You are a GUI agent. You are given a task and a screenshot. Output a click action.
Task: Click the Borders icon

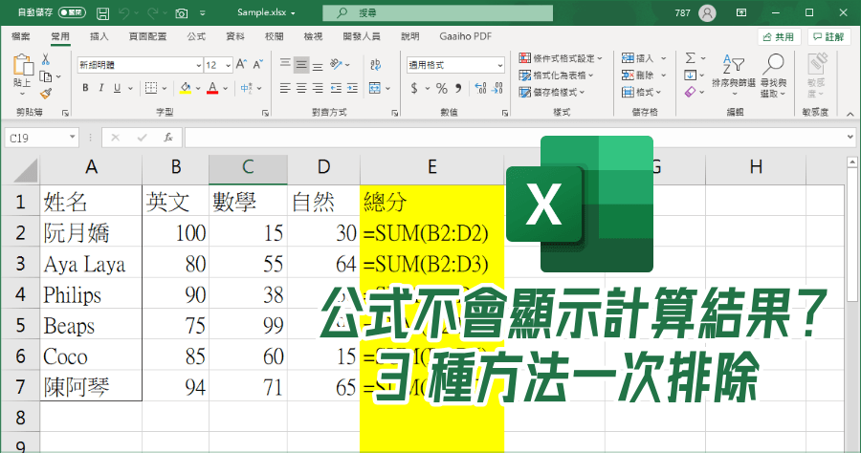tap(150, 88)
